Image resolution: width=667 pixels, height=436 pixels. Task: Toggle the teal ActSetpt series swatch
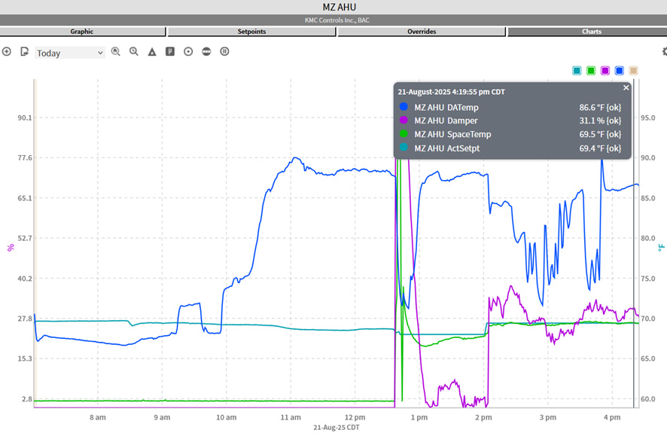click(x=577, y=71)
